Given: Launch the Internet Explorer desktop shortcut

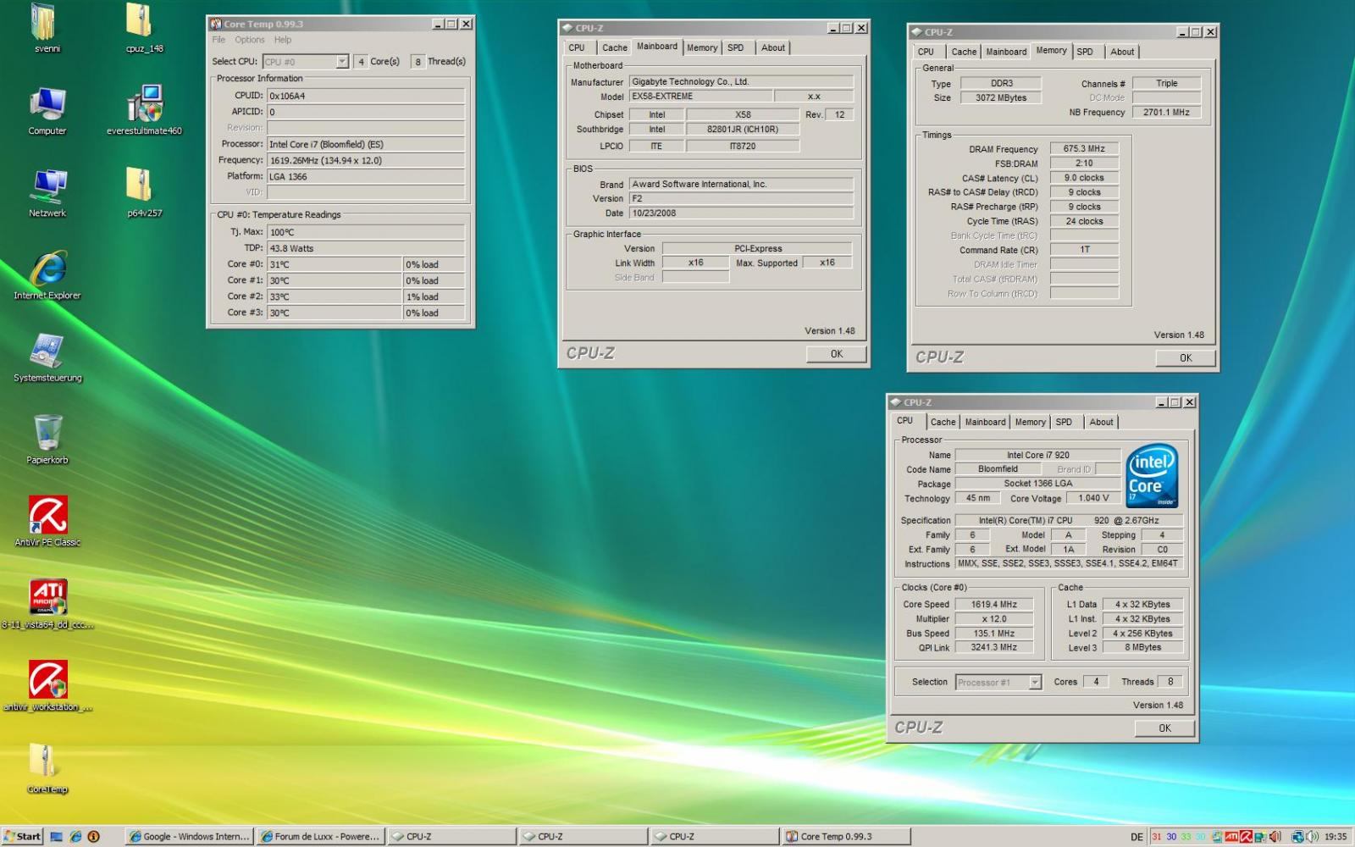Looking at the screenshot, I should [x=47, y=275].
